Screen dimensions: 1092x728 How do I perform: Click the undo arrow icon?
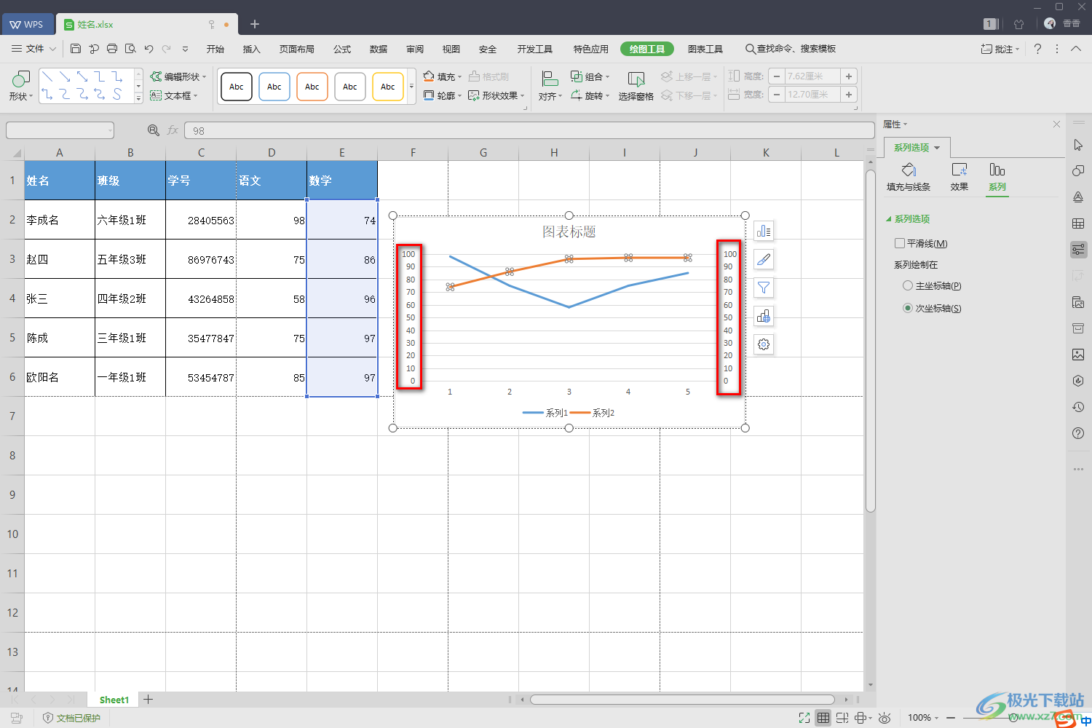point(149,49)
